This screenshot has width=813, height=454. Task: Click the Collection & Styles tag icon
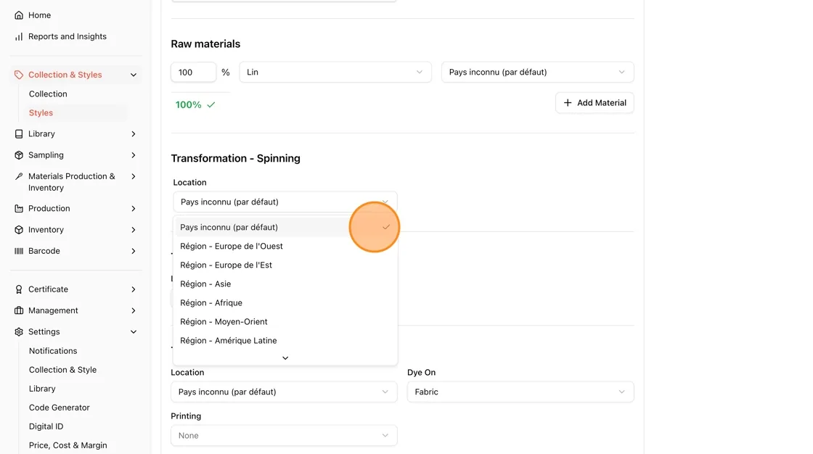[x=19, y=75]
